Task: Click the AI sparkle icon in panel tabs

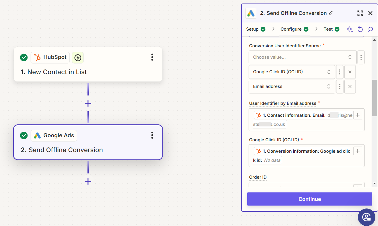Action: click(350, 29)
